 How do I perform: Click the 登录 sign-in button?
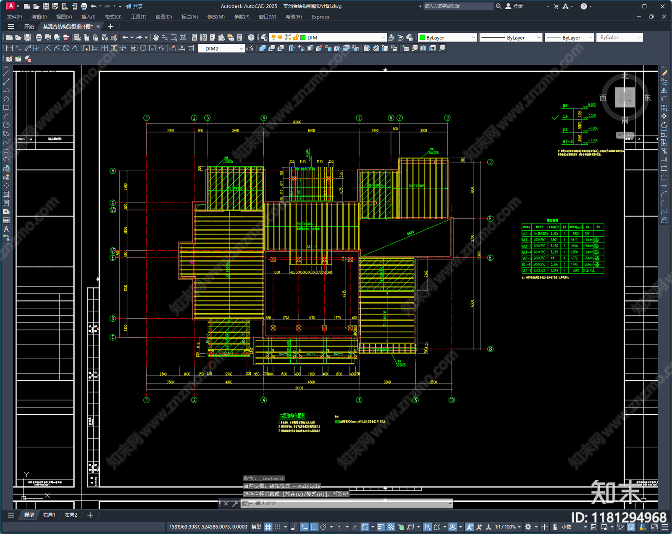[x=514, y=6]
